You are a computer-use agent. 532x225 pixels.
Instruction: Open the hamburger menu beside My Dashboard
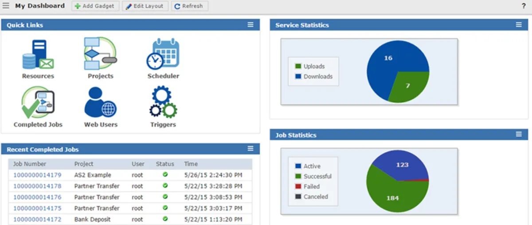(x=6, y=6)
